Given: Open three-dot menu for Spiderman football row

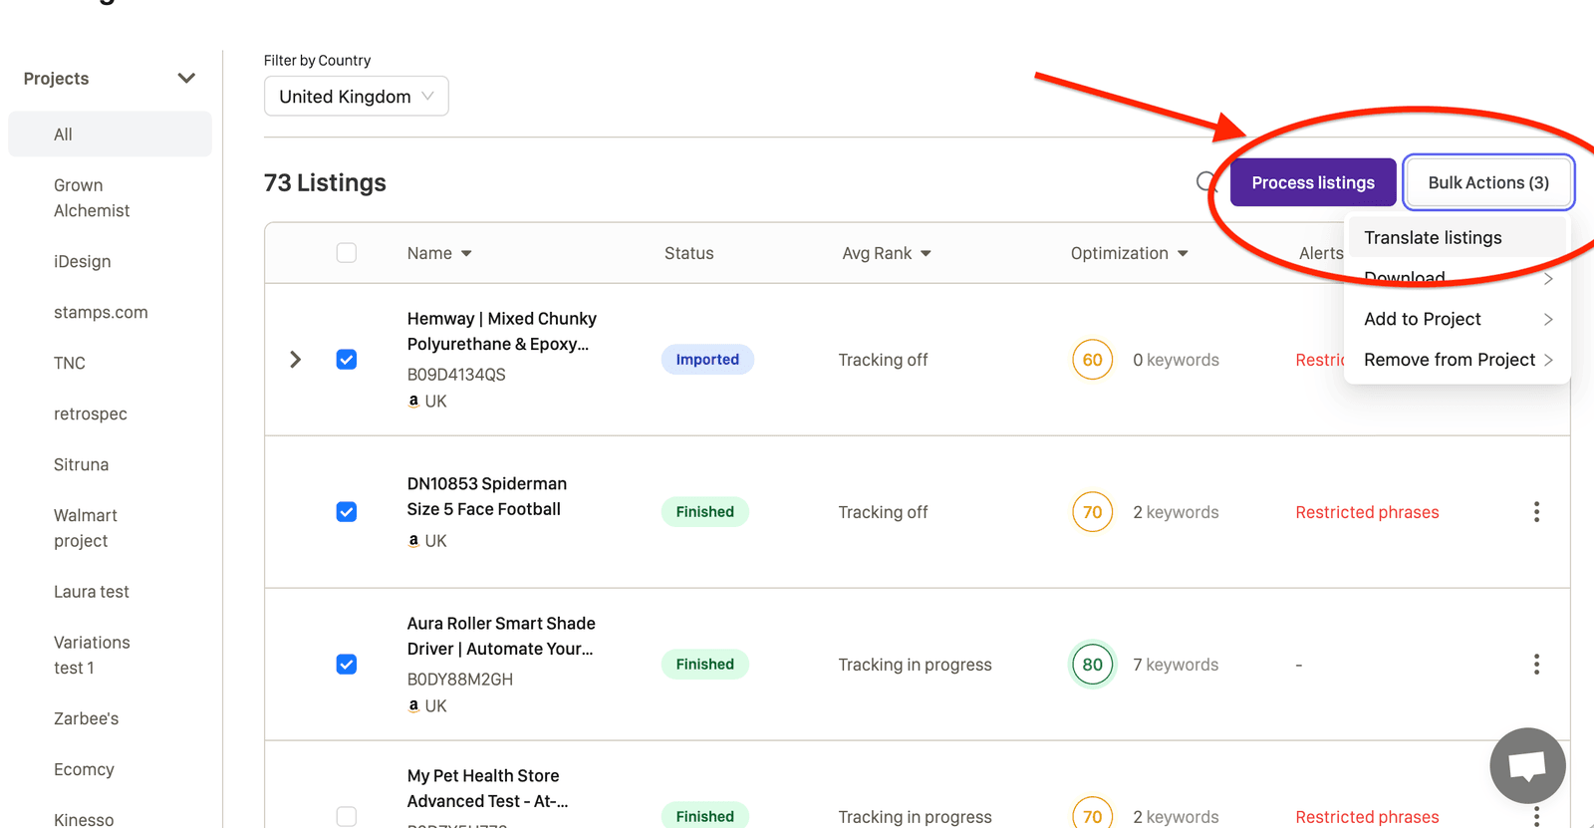Looking at the screenshot, I should 1536,512.
